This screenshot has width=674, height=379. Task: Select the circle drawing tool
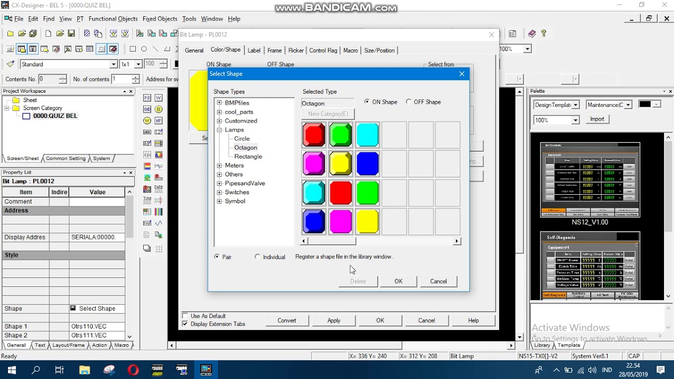[144, 49]
